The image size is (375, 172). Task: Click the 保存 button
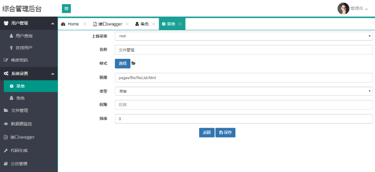click(x=225, y=133)
